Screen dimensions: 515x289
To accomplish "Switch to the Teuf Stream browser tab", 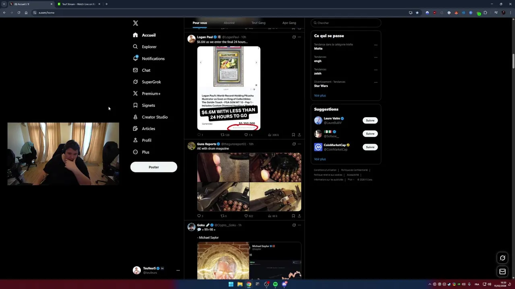I will click(x=79, y=4).
